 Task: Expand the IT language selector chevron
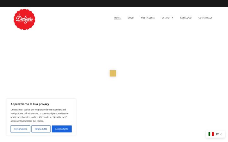pyautogui.click(x=221, y=134)
